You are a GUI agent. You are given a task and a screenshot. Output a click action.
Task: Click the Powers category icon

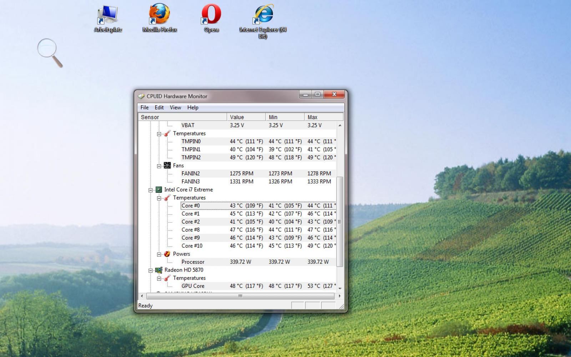coord(167,254)
